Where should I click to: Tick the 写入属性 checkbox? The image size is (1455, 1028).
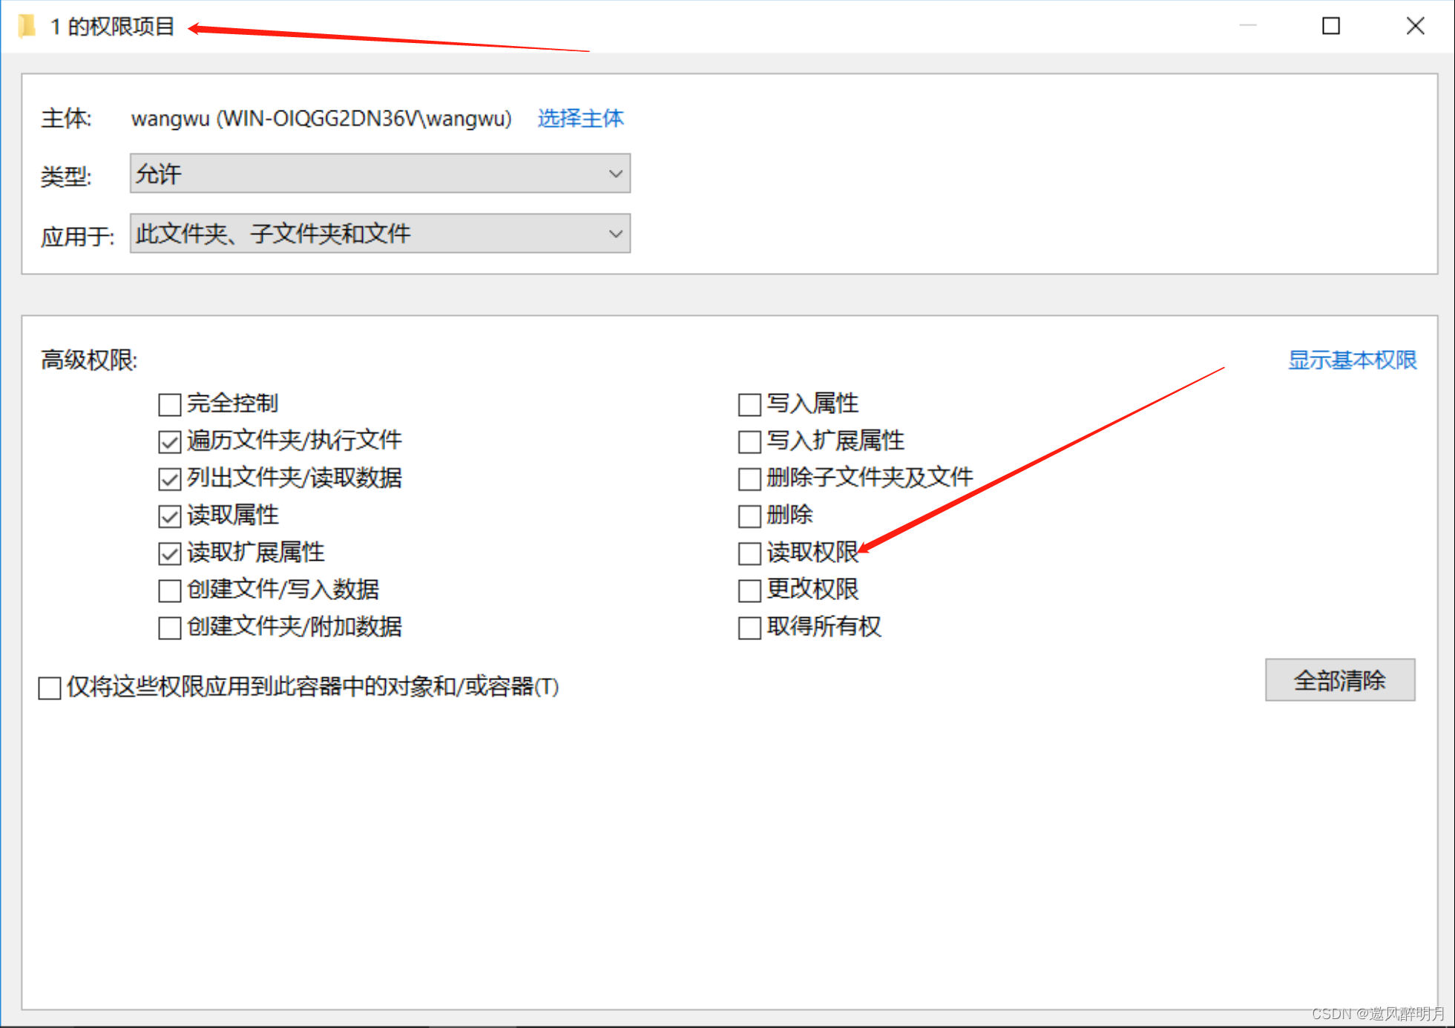coord(749,404)
